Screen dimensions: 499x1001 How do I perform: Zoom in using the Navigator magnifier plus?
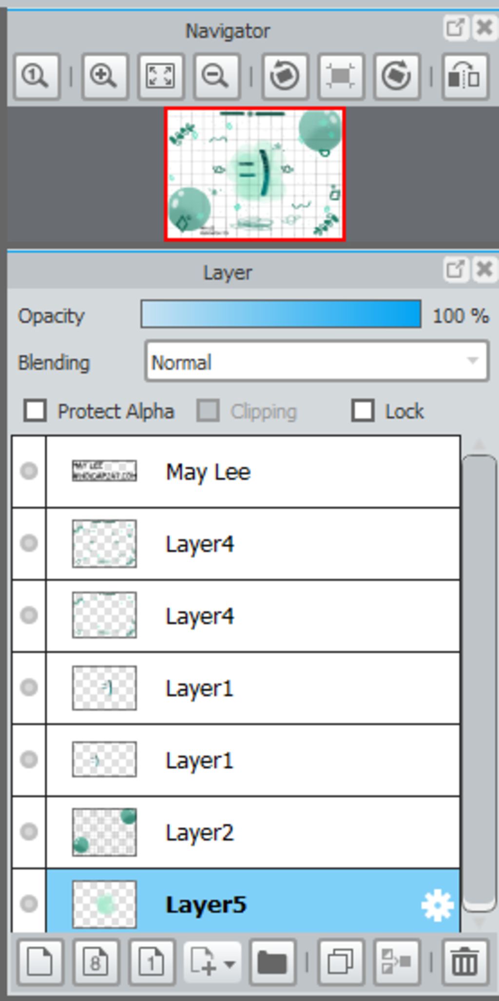(104, 77)
